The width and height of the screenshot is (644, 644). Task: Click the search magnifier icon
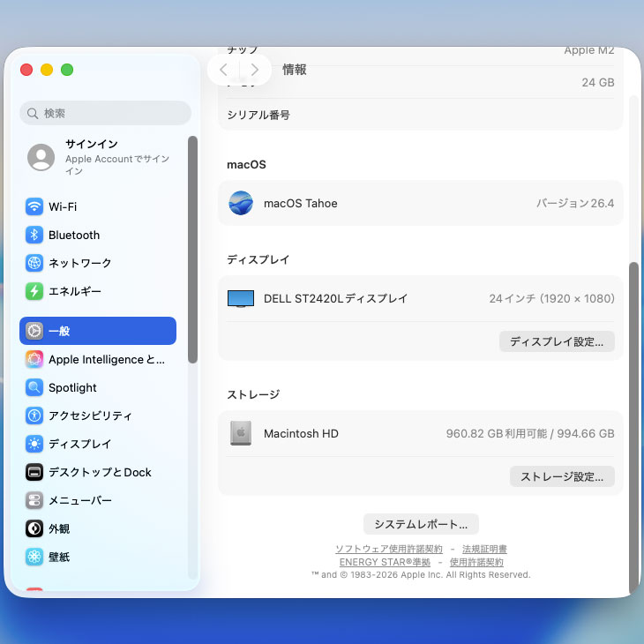coord(33,113)
